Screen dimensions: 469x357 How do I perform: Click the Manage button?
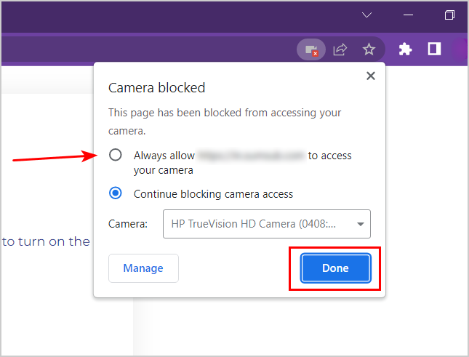(x=143, y=268)
